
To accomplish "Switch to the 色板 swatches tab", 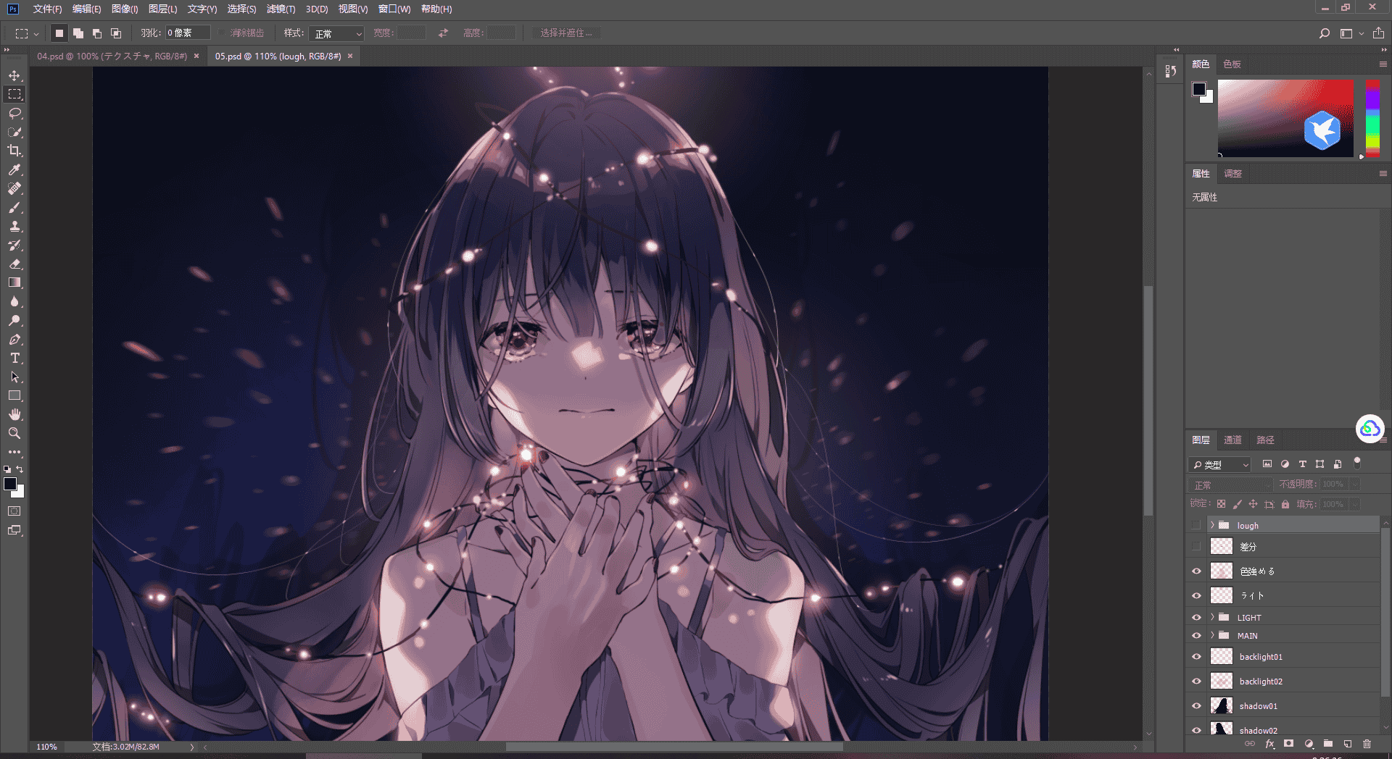I will 1232,64.
